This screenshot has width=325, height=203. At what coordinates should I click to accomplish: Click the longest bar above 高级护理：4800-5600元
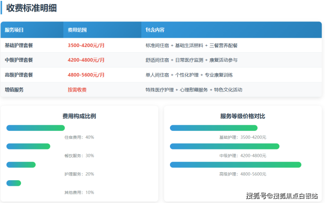[x=235, y=165]
